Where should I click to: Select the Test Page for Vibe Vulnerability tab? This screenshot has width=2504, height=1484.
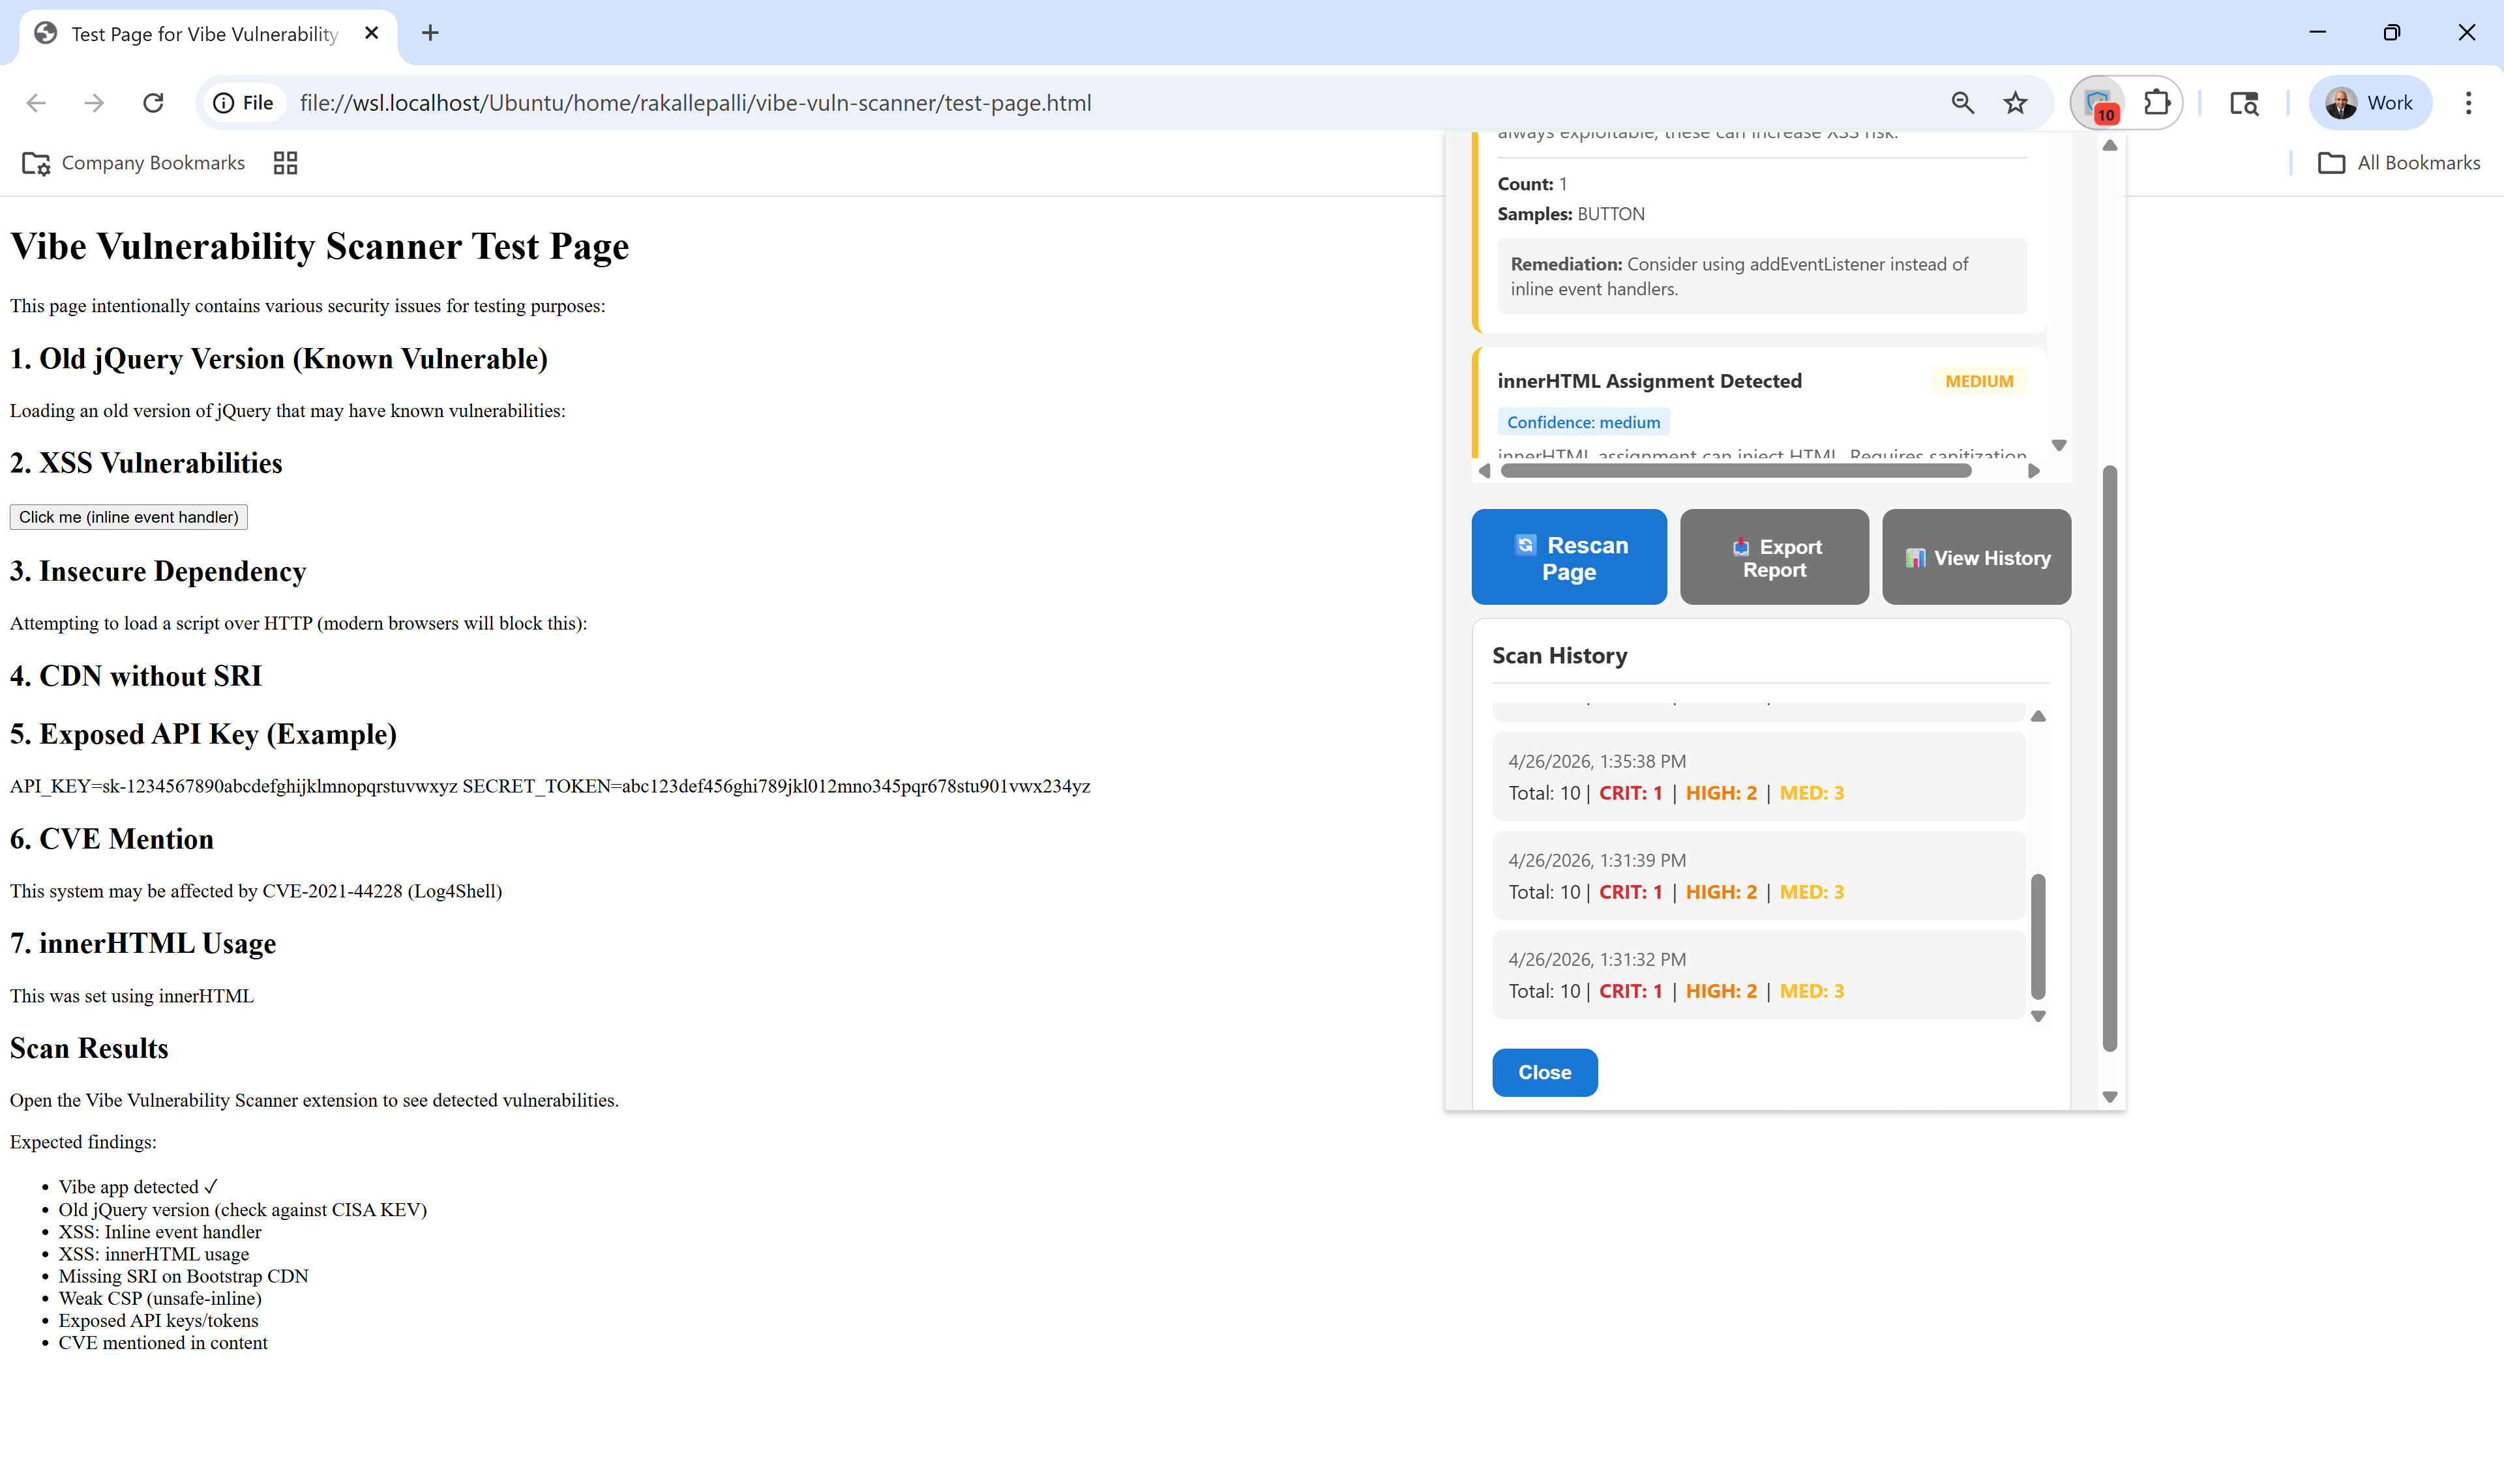pyautogui.click(x=208, y=34)
